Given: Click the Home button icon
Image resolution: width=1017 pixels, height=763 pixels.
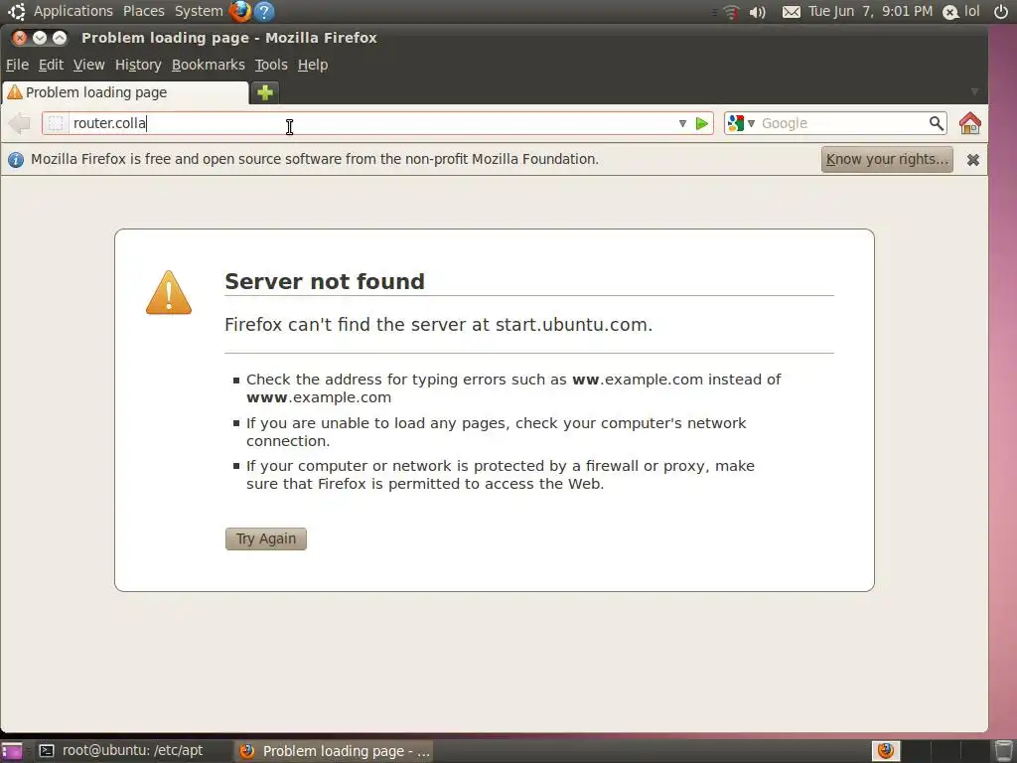Looking at the screenshot, I should (969, 122).
